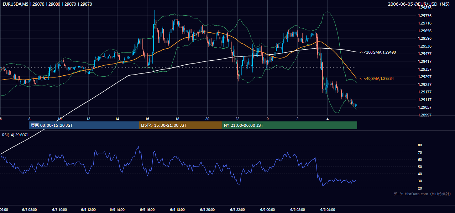Click price level 1.29596 on the axis
Image resolution: width=455 pixels, height=213 pixels.
(424, 38)
